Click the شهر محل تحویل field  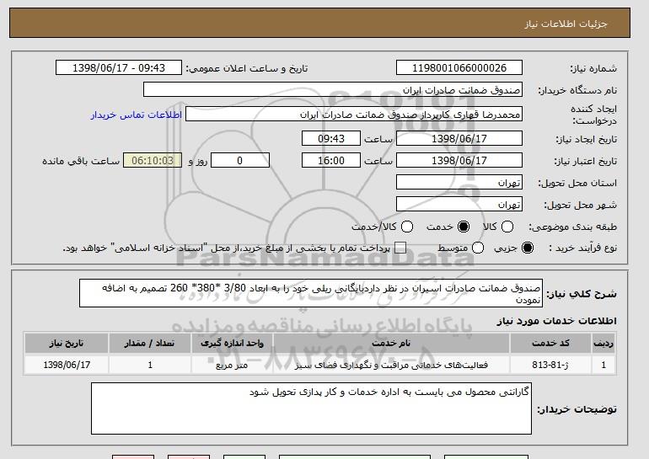click(459, 205)
